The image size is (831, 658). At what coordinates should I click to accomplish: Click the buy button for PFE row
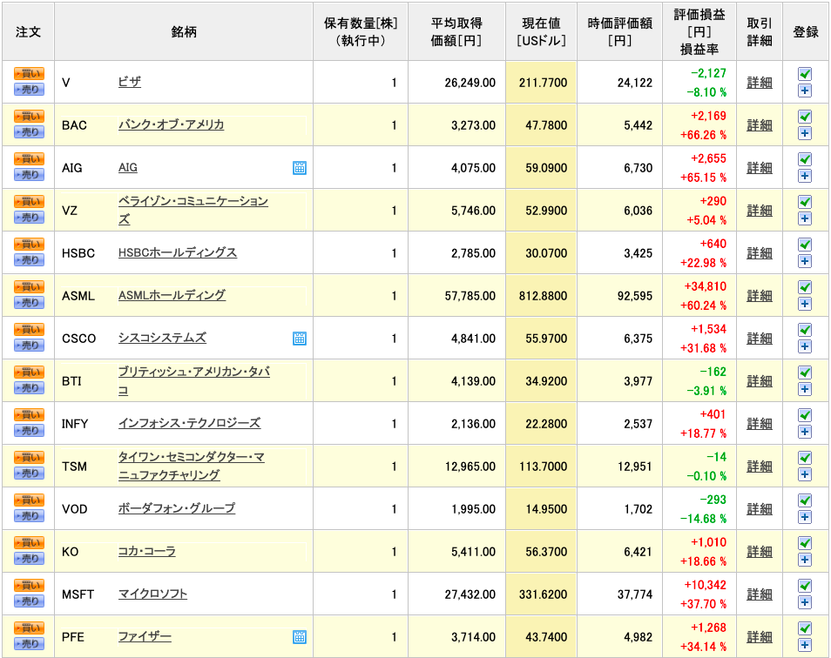pos(29,628)
